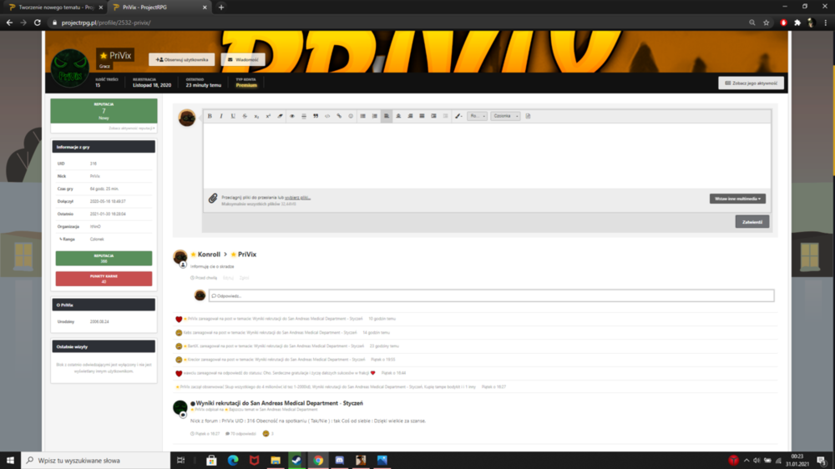Image resolution: width=835 pixels, height=469 pixels.
Task: Click the Windows search box
Action: [x=95, y=461]
